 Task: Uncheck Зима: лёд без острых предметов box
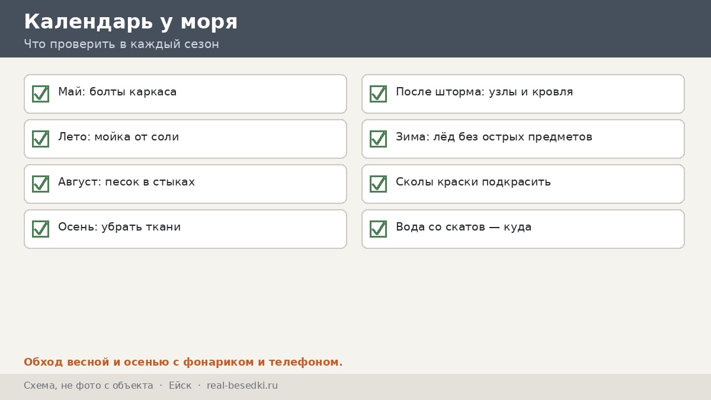coord(378,139)
